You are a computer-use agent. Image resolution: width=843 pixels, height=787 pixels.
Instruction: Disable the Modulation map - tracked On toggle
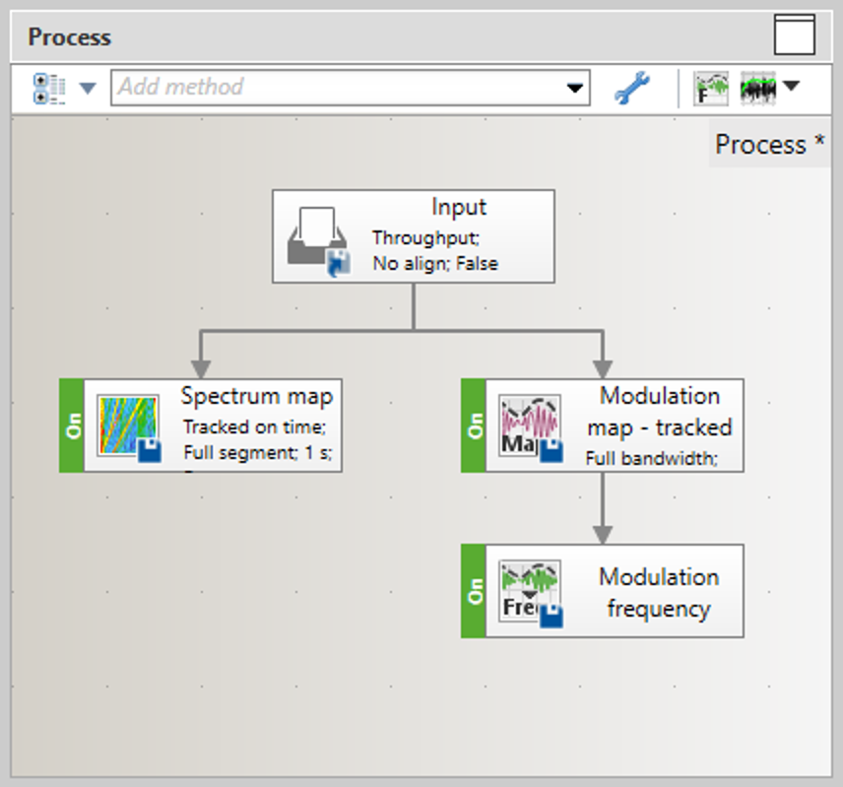474,426
